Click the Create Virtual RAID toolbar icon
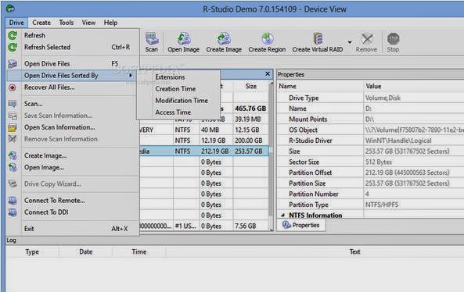 pyautogui.click(x=318, y=39)
